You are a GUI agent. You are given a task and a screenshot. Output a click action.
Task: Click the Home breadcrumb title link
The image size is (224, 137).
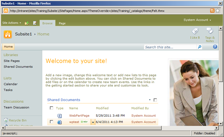point(43,34)
